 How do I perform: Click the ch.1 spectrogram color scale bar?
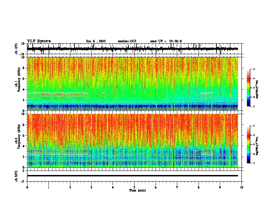pos(249,88)
